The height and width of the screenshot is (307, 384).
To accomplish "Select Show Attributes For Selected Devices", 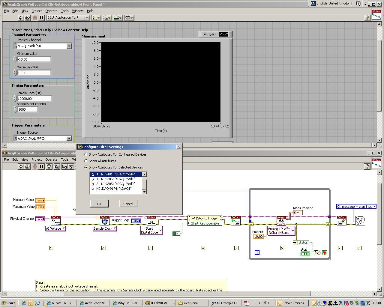I will 86,167.
